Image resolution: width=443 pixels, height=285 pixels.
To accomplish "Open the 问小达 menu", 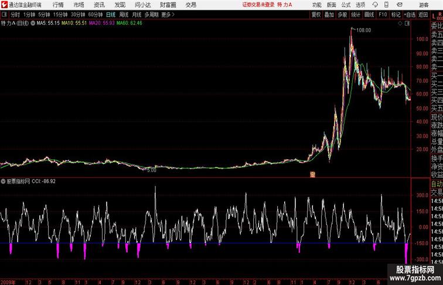I will [x=142, y=5].
